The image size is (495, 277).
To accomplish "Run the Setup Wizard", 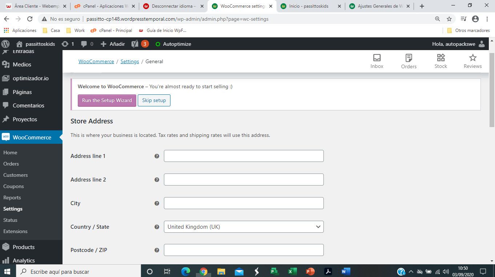I will click(107, 101).
